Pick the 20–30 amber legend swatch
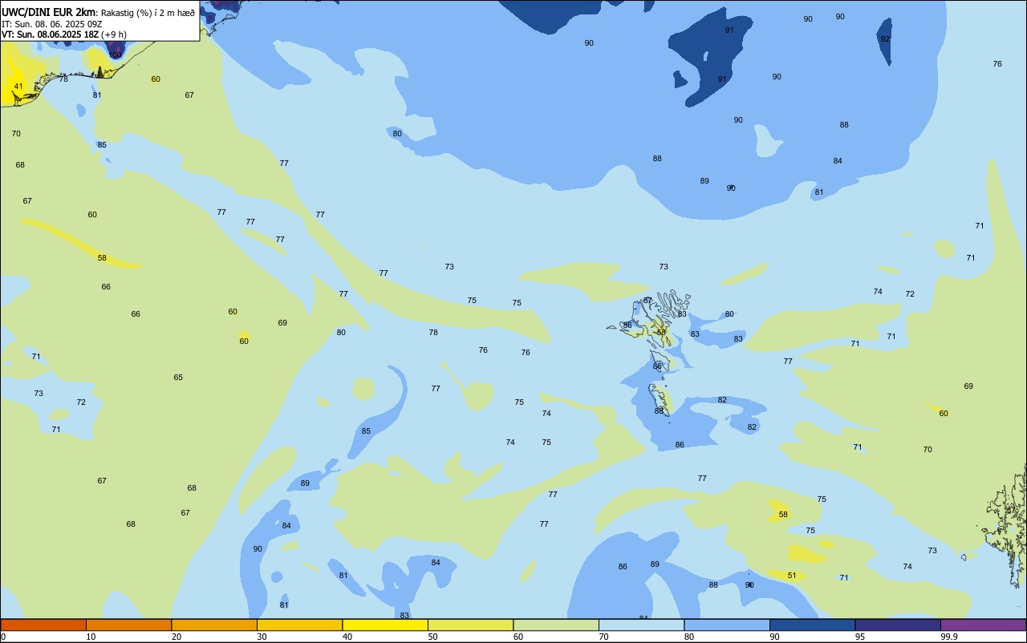Image resolution: width=1027 pixels, height=643 pixels. (214, 625)
